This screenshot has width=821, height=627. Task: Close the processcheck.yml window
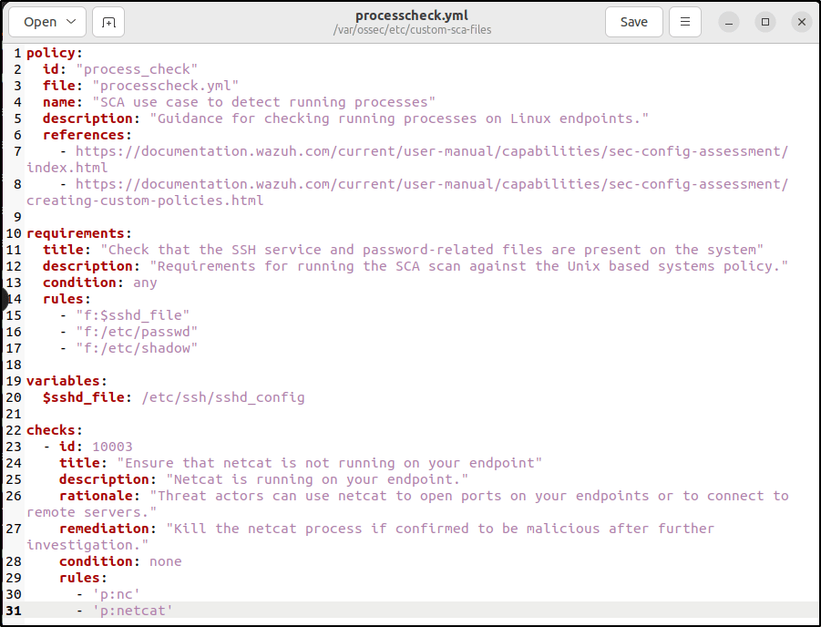(x=801, y=22)
